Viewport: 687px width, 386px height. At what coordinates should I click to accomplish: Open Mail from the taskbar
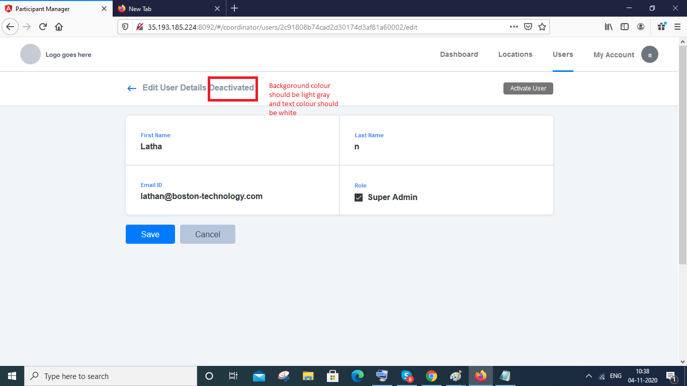click(259, 376)
